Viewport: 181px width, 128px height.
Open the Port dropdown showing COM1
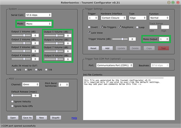tap(115, 65)
